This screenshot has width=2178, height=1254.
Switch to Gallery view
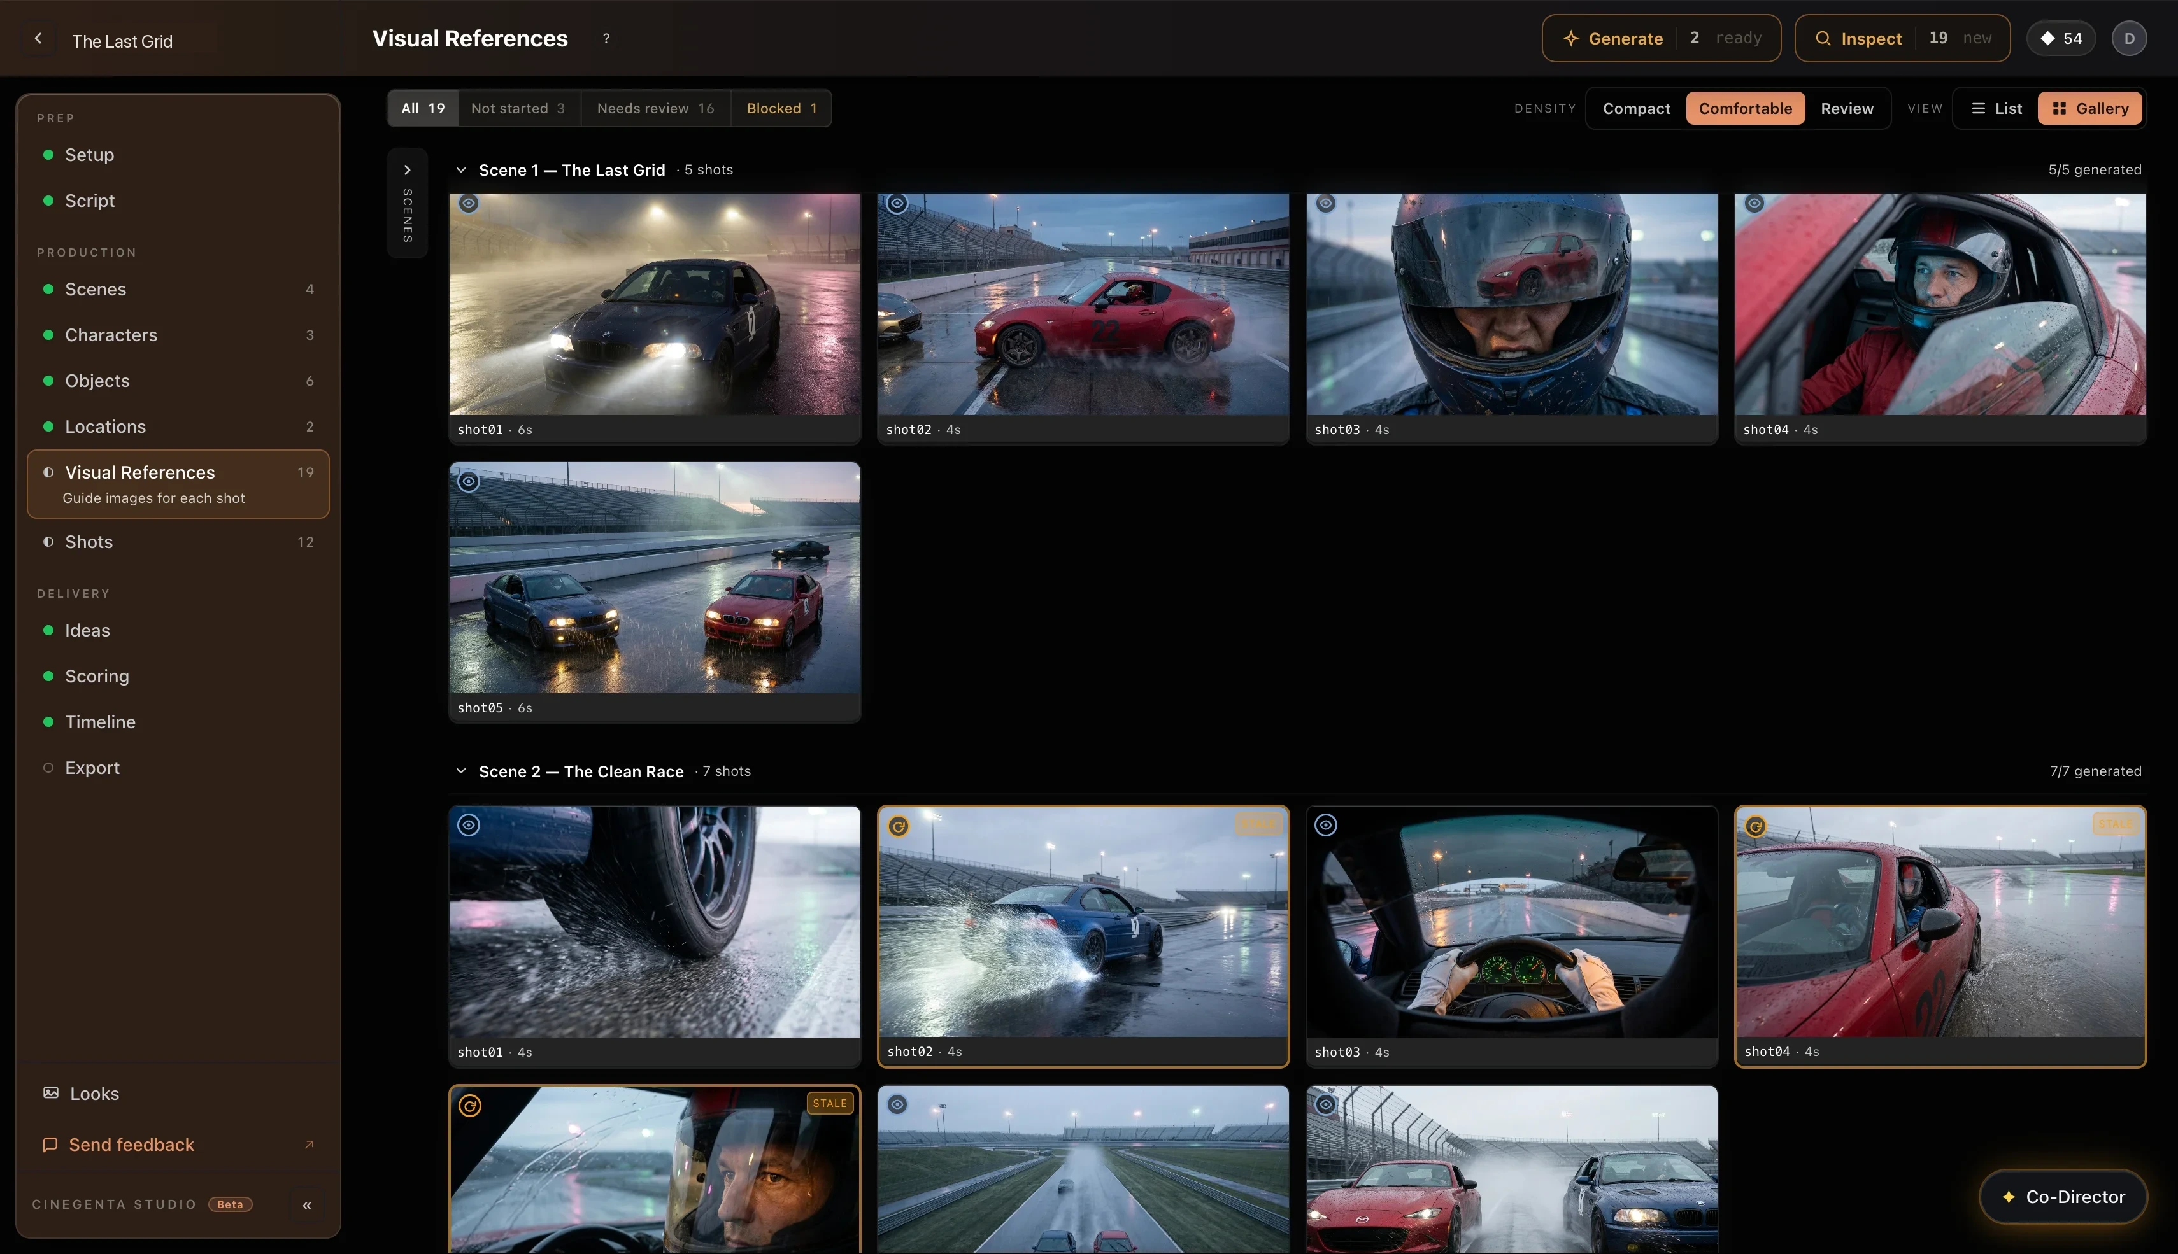coord(2090,108)
